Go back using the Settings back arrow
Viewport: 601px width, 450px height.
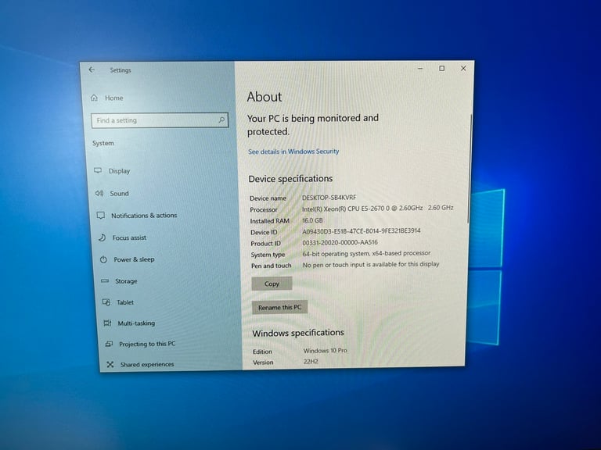92,70
